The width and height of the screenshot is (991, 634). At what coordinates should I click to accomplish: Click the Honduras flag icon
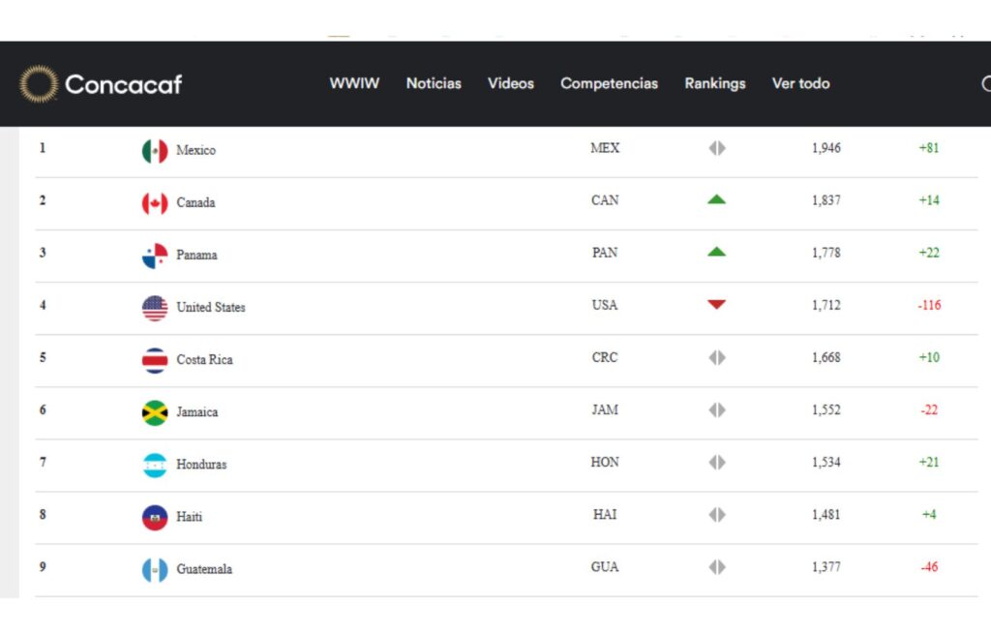click(155, 466)
